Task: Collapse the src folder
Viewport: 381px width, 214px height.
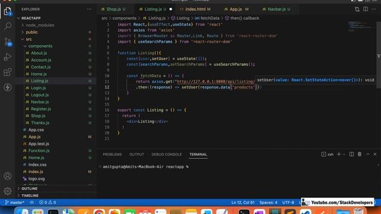Action: (29, 39)
